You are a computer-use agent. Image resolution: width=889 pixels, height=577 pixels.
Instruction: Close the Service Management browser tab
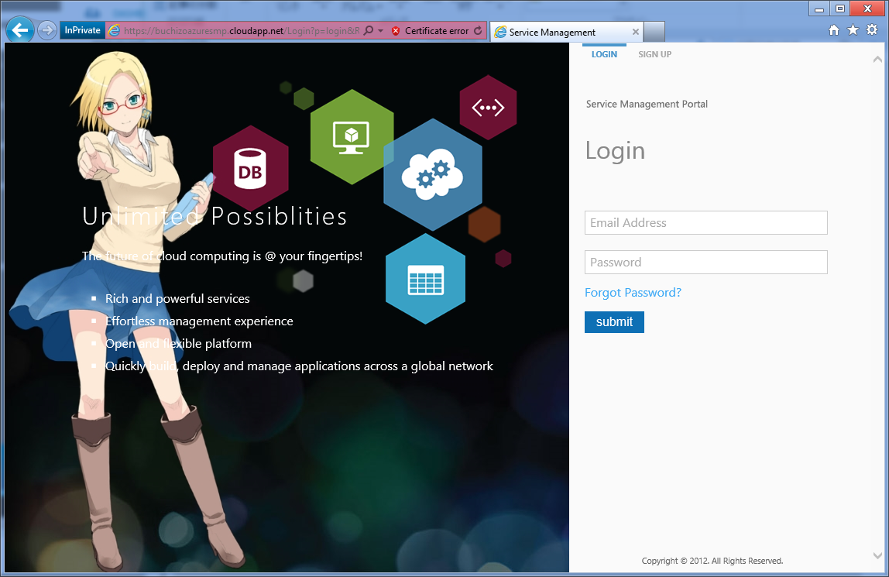[x=636, y=32]
